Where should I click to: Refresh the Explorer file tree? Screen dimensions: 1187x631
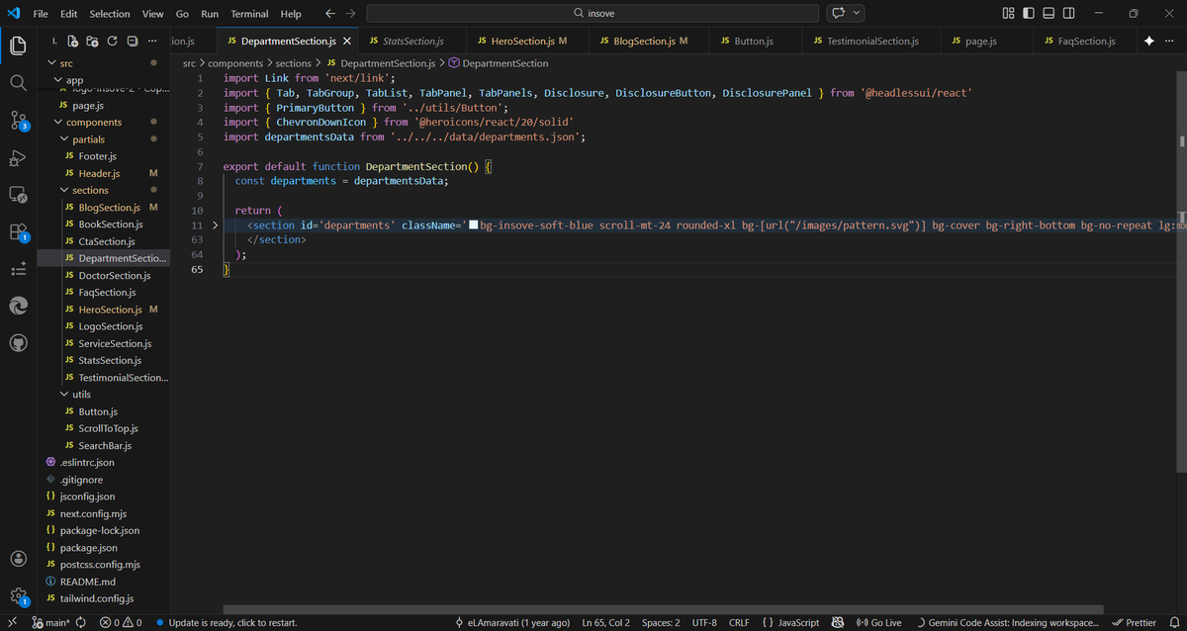click(112, 42)
